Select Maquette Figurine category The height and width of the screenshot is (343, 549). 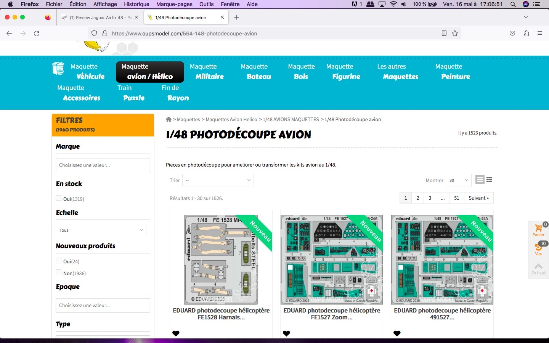pos(343,72)
